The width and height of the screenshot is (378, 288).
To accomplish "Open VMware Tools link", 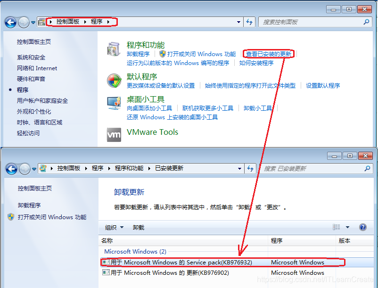I will (x=152, y=132).
